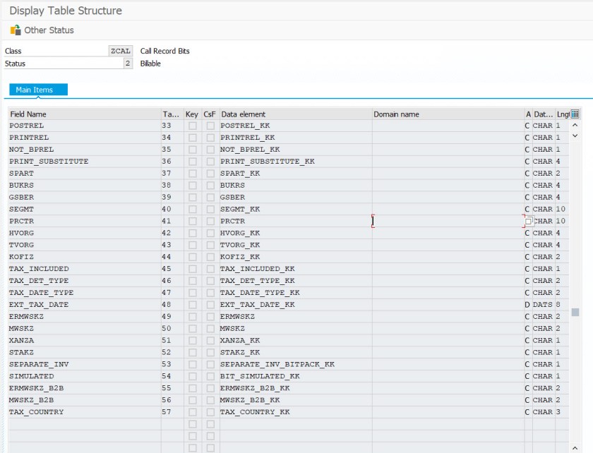Viewport: 593px width, 453px height.
Task: Select the PRCTR domain name cell
Action: click(x=447, y=221)
